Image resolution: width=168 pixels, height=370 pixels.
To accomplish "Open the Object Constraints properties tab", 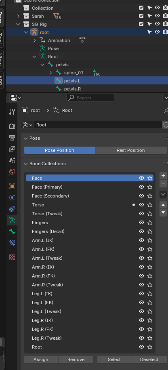I will pyautogui.click(x=12, y=209).
